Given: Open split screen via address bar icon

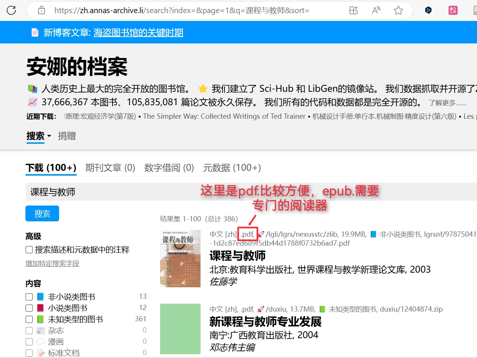Looking at the screenshot, I should [x=354, y=10].
